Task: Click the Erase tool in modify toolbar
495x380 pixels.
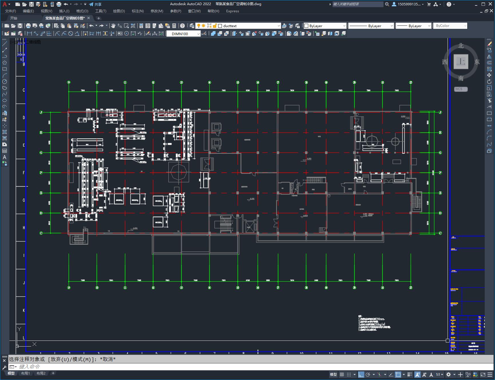Action: point(489,44)
